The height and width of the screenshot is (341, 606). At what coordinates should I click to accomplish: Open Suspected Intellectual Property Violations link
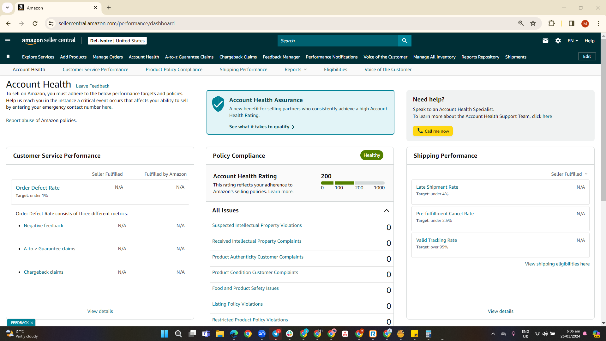[x=257, y=225]
